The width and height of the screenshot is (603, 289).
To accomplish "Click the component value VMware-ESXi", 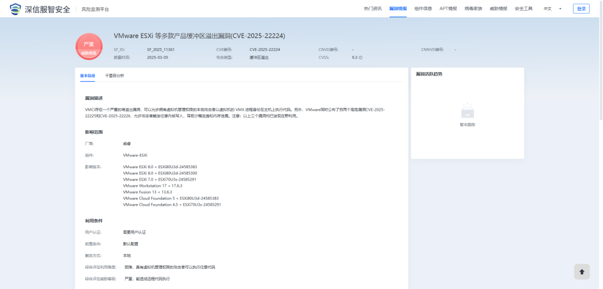I will pos(135,155).
